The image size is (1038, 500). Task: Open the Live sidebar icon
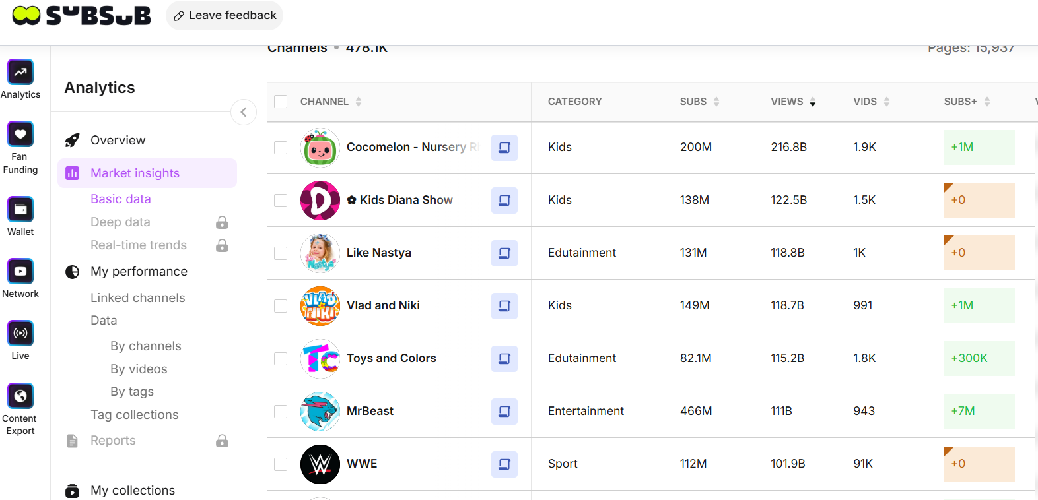point(20,333)
